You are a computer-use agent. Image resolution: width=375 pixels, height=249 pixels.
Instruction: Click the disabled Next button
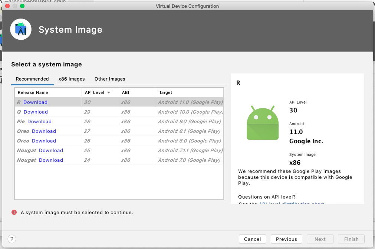pyautogui.click(x=320, y=239)
